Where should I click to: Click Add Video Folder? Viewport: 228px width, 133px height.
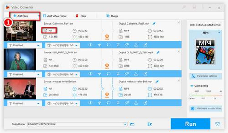pyautogui.click(x=55, y=16)
